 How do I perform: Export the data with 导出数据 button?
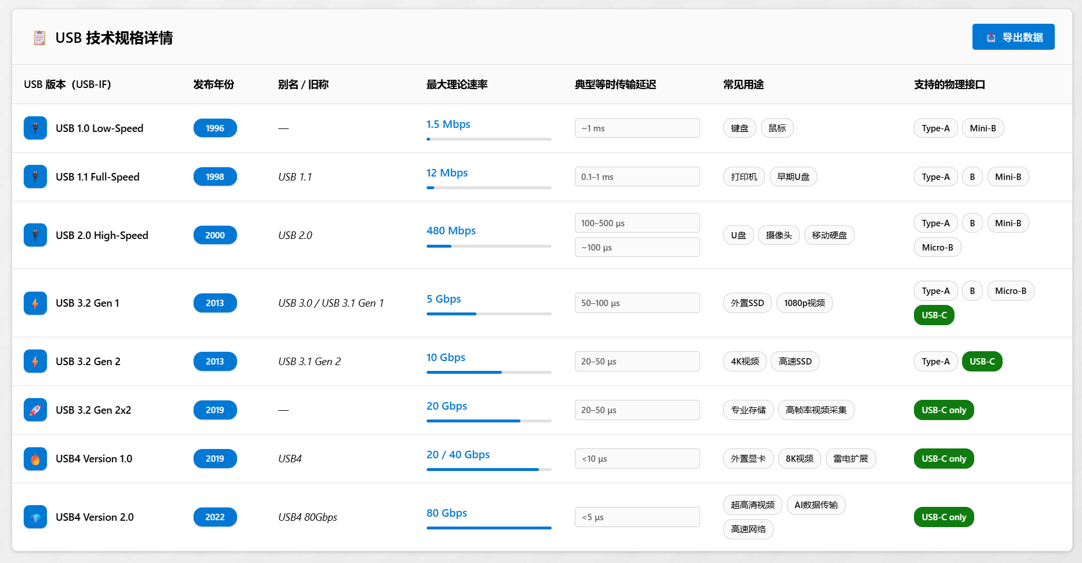(1013, 37)
